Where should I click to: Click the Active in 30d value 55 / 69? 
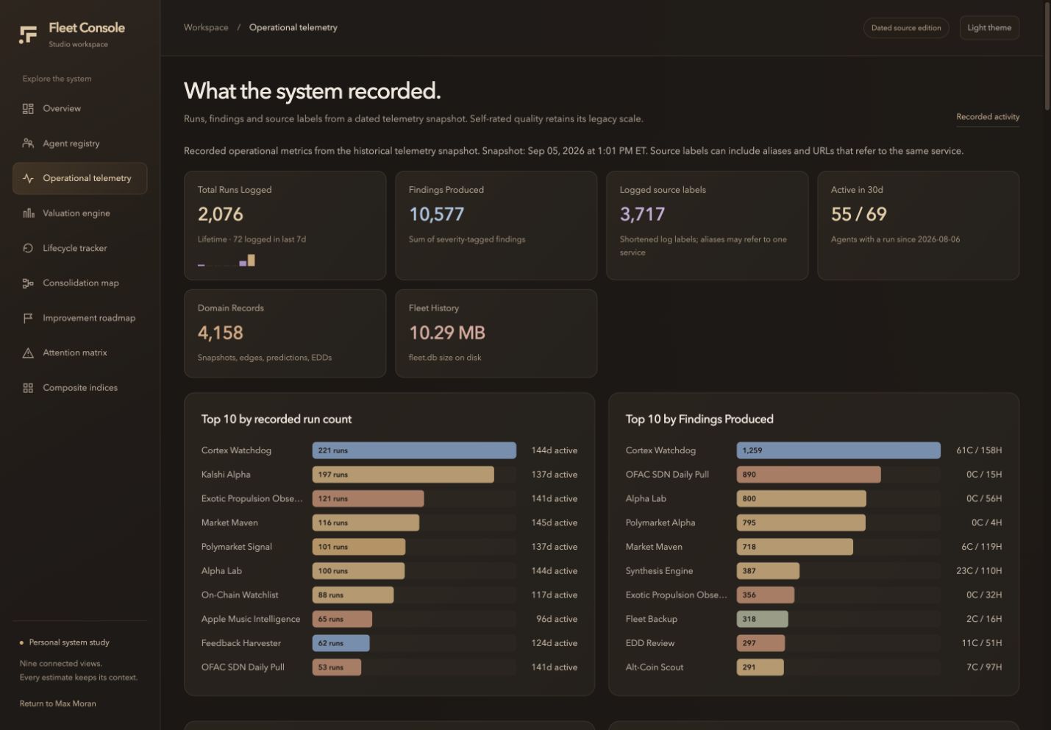pyautogui.click(x=858, y=214)
